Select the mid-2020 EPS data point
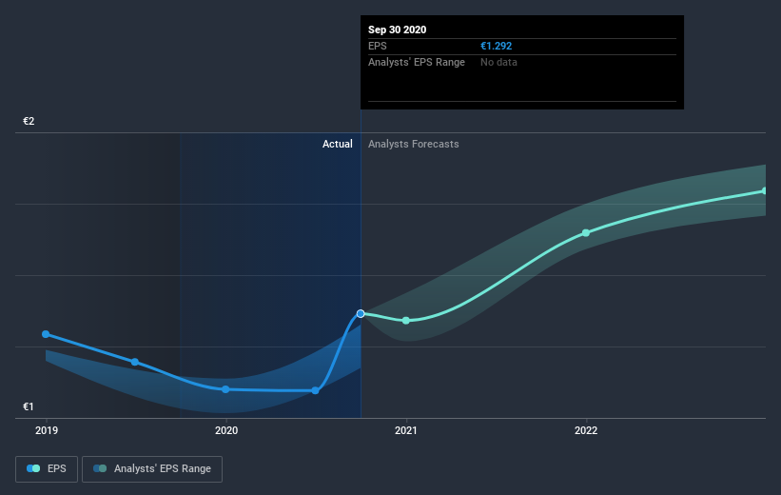Viewport: 781px width, 495px height. (315, 391)
